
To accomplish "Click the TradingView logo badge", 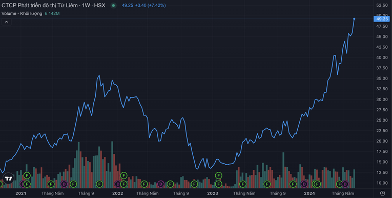I will tap(8, 179).
